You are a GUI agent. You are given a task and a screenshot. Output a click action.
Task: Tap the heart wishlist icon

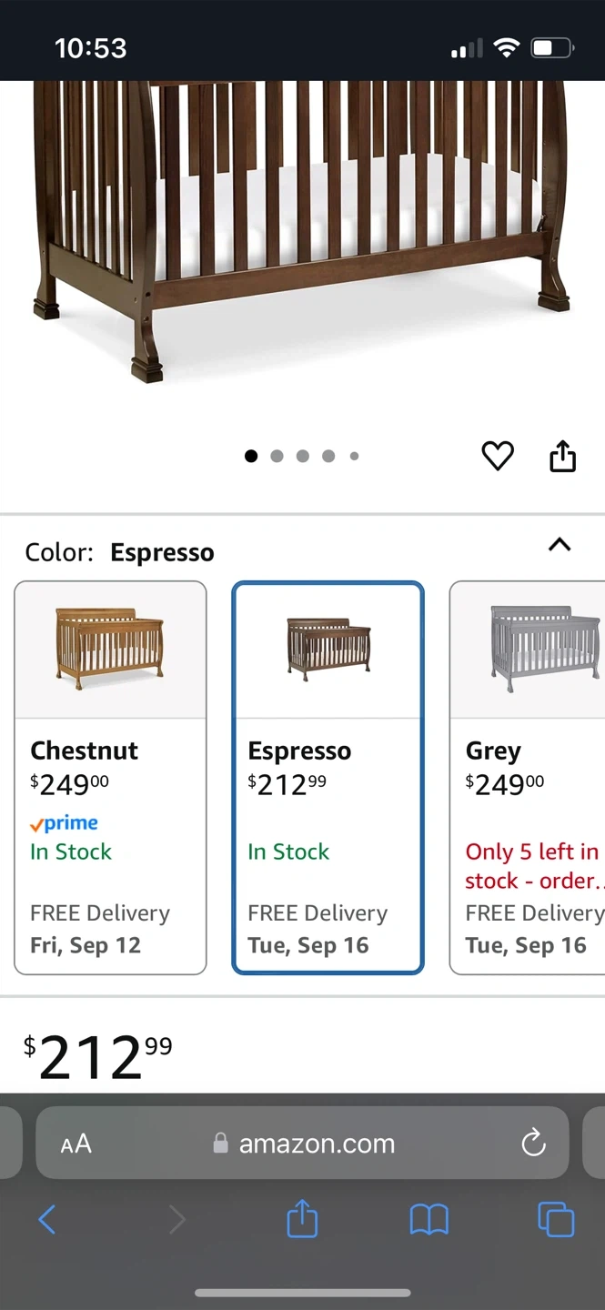pos(497,456)
